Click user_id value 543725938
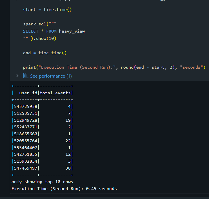 (26, 106)
